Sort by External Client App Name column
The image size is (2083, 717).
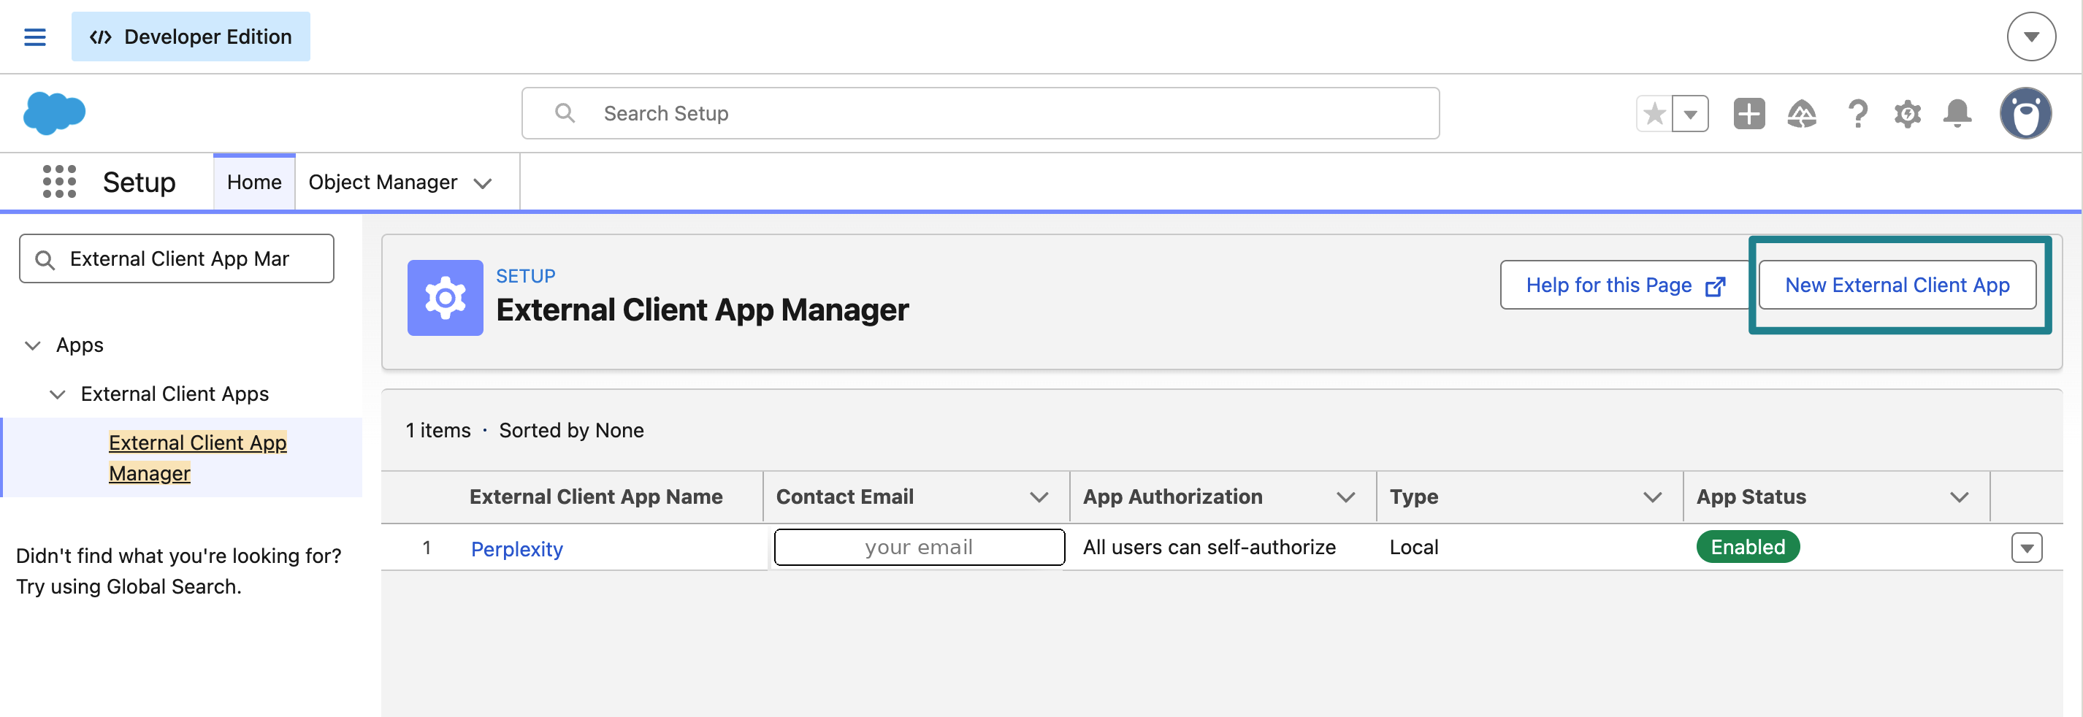click(x=596, y=497)
